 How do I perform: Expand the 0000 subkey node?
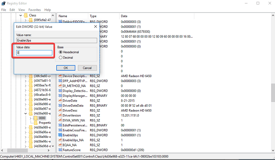(x=31, y=118)
